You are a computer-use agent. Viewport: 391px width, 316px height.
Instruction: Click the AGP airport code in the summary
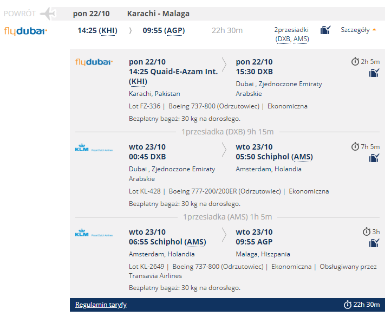(x=174, y=30)
